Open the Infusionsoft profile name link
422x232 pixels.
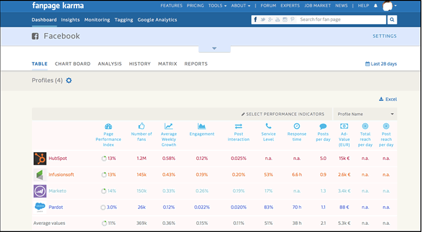pyautogui.click(x=61, y=175)
